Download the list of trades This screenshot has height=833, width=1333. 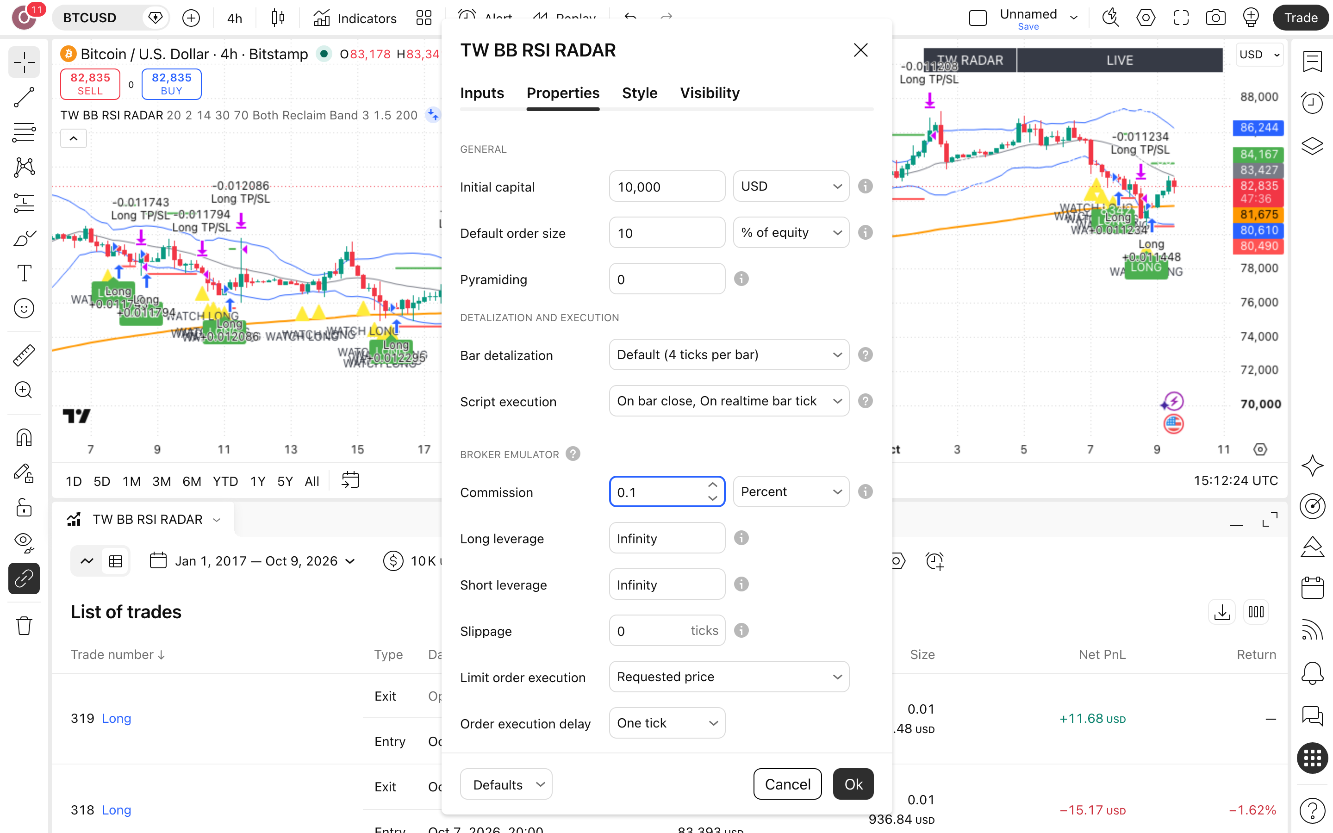coord(1222,612)
